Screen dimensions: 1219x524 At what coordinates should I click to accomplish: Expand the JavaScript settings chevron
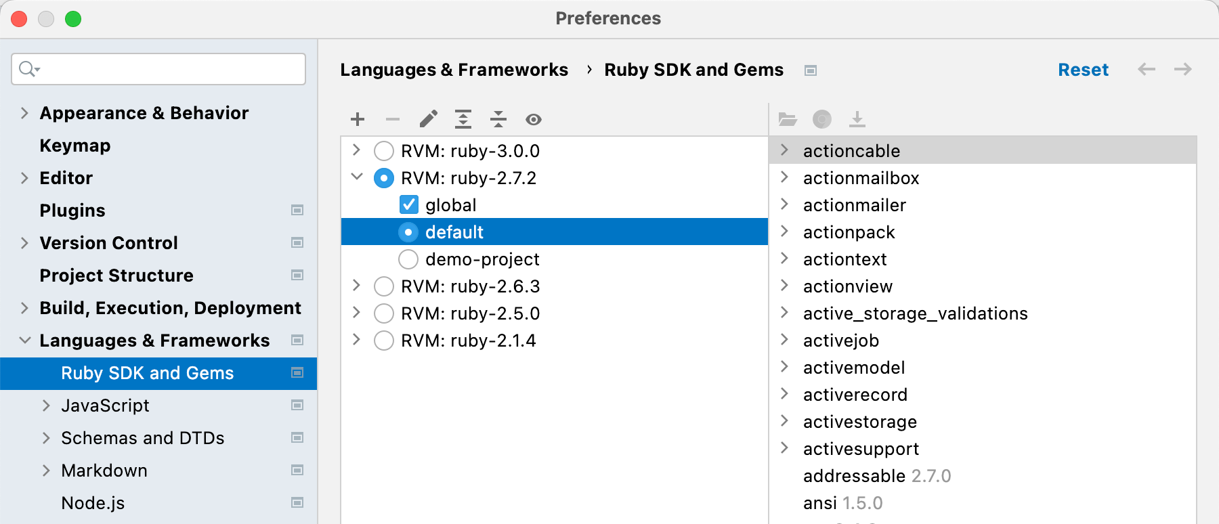[46, 406]
